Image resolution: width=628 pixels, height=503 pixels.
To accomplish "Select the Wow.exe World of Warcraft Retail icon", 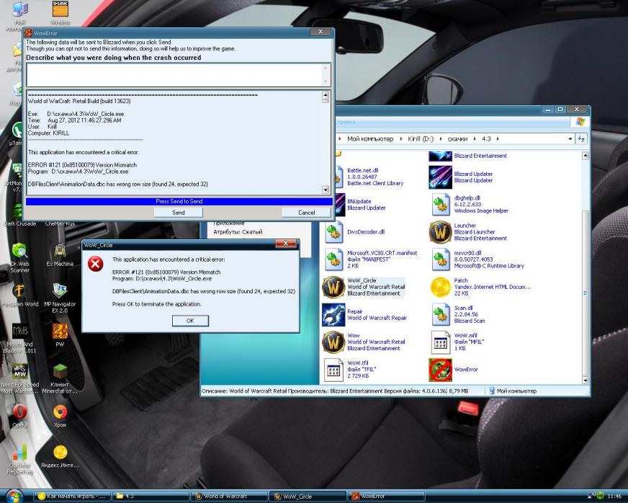I will point(333,342).
